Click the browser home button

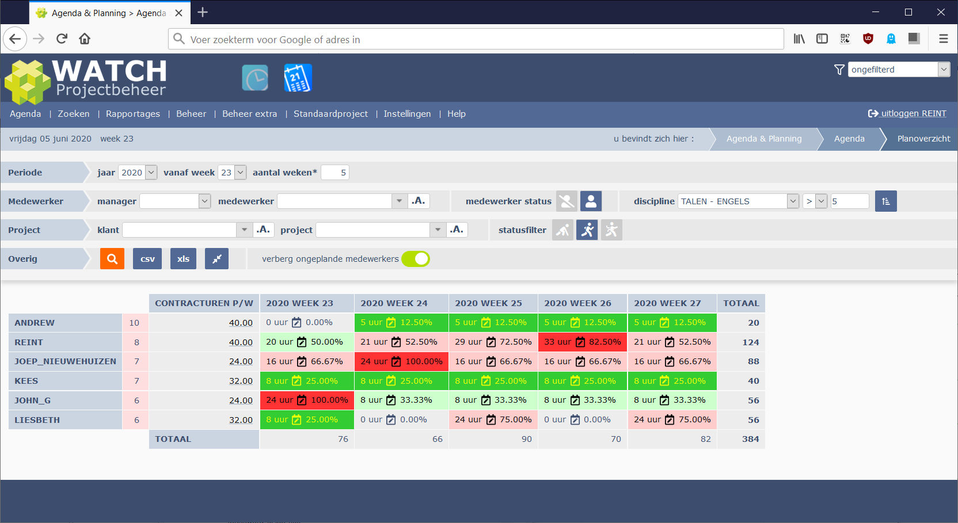(x=85, y=39)
